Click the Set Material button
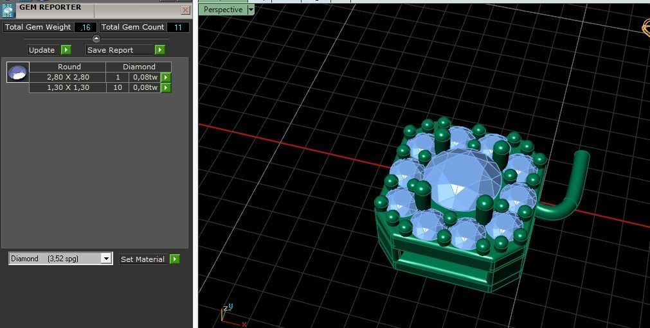 143,259
